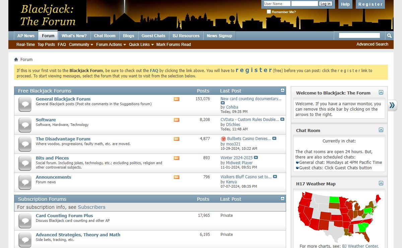
Task: Click the Bits and Pieces forum status icon
Action: (25, 163)
